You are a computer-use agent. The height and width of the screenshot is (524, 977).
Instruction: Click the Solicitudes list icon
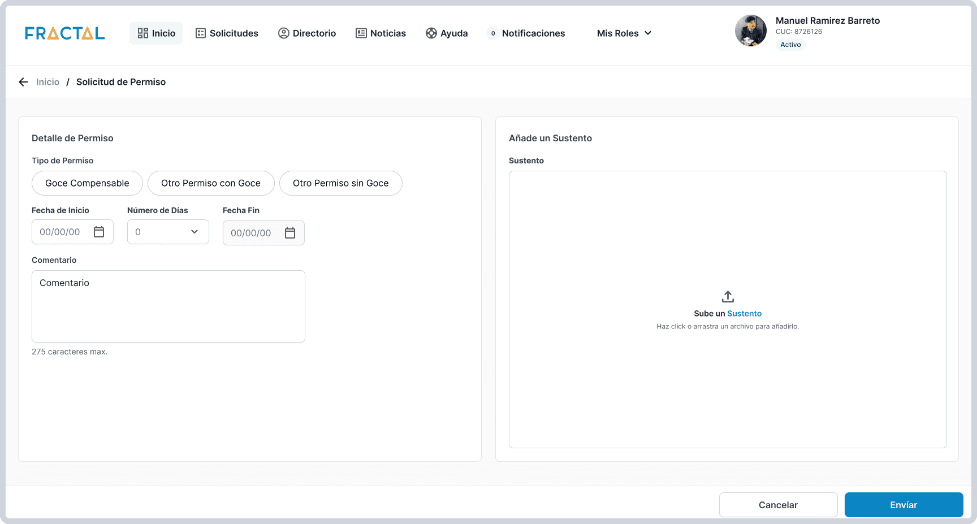(201, 33)
